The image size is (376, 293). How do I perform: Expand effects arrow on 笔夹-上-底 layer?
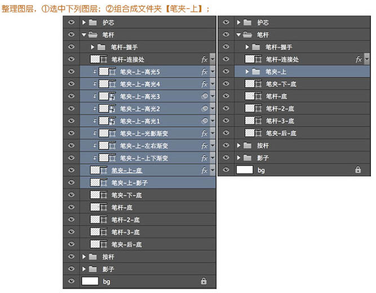tap(213, 170)
